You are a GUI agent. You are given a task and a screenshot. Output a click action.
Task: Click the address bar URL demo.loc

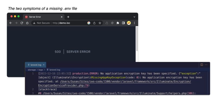coord(61,23)
